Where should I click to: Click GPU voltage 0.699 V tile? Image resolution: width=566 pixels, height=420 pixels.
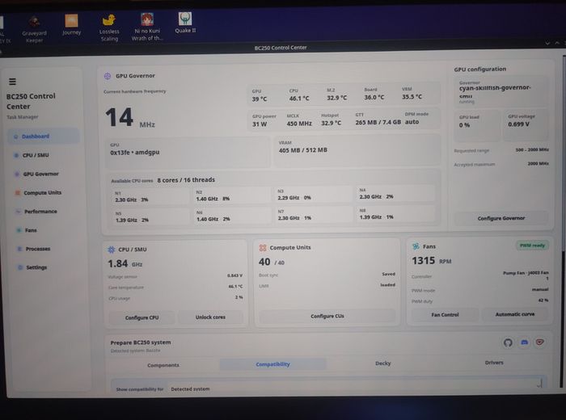(x=526, y=124)
